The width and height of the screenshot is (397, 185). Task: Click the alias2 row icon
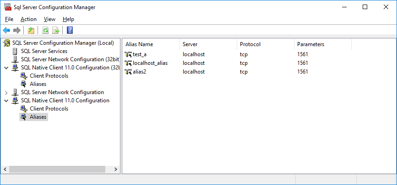128,72
